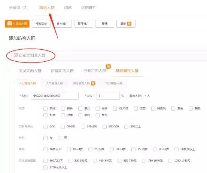The width and height of the screenshot is (207, 173).
Task: Tick the 300-399元 spending checkbox
Action: point(70,161)
